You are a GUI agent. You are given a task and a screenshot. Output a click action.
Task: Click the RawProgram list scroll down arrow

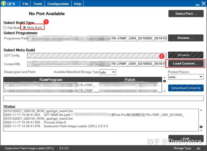click(165, 91)
